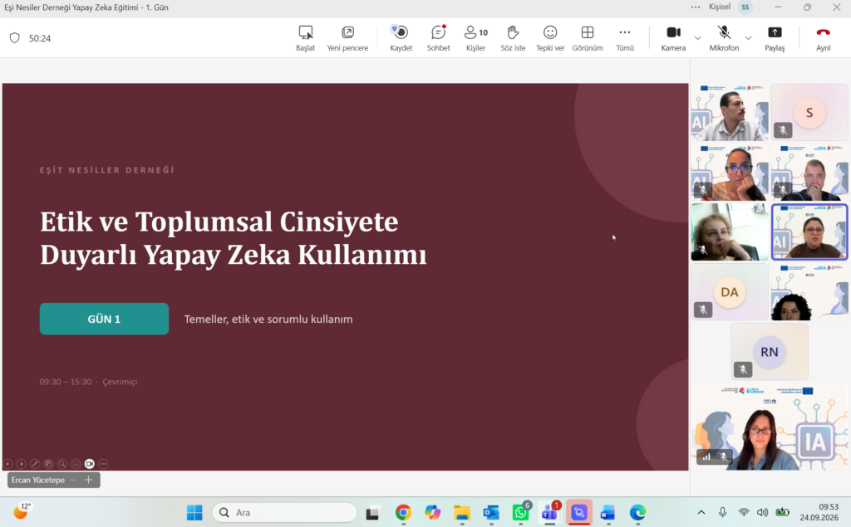
Task: Select the highlighted active speaker tile
Action: click(809, 232)
